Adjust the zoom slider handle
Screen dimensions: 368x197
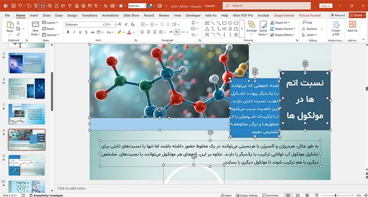[x=335, y=195]
